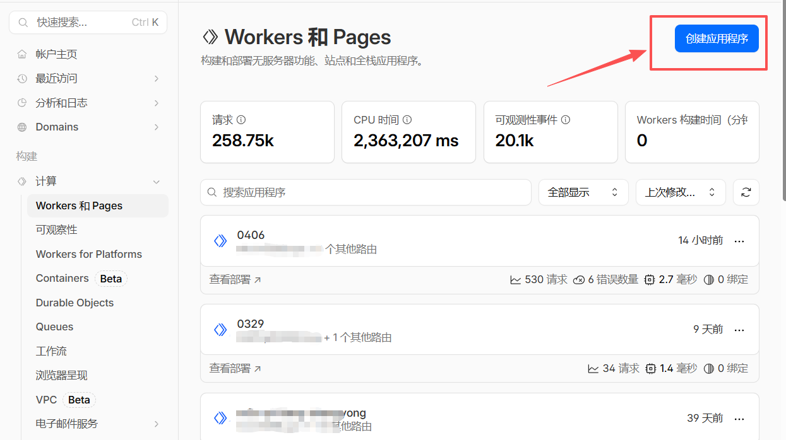Select Workers 和 Pages in the sidebar

click(98, 206)
